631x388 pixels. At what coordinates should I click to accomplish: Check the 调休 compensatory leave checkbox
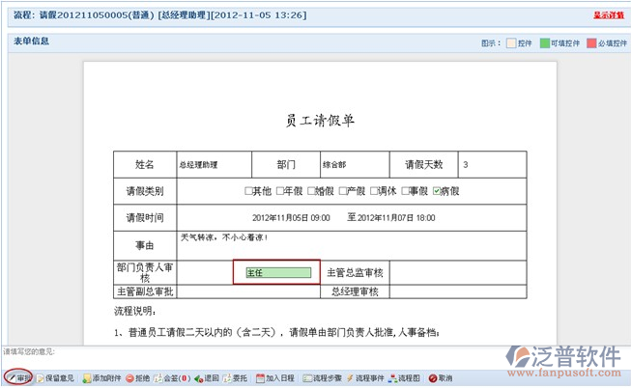374,191
